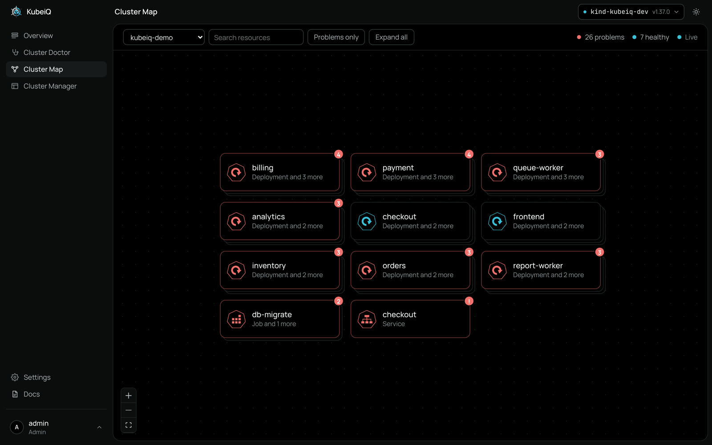Click the admin avatar circle
Screen dimensions: 712x445
(x=17, y=427)
